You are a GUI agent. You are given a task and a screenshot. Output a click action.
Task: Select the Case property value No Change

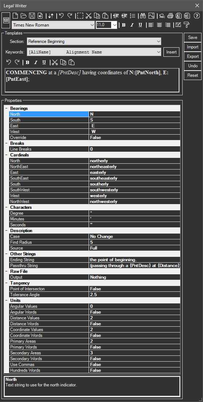point(135,236)
